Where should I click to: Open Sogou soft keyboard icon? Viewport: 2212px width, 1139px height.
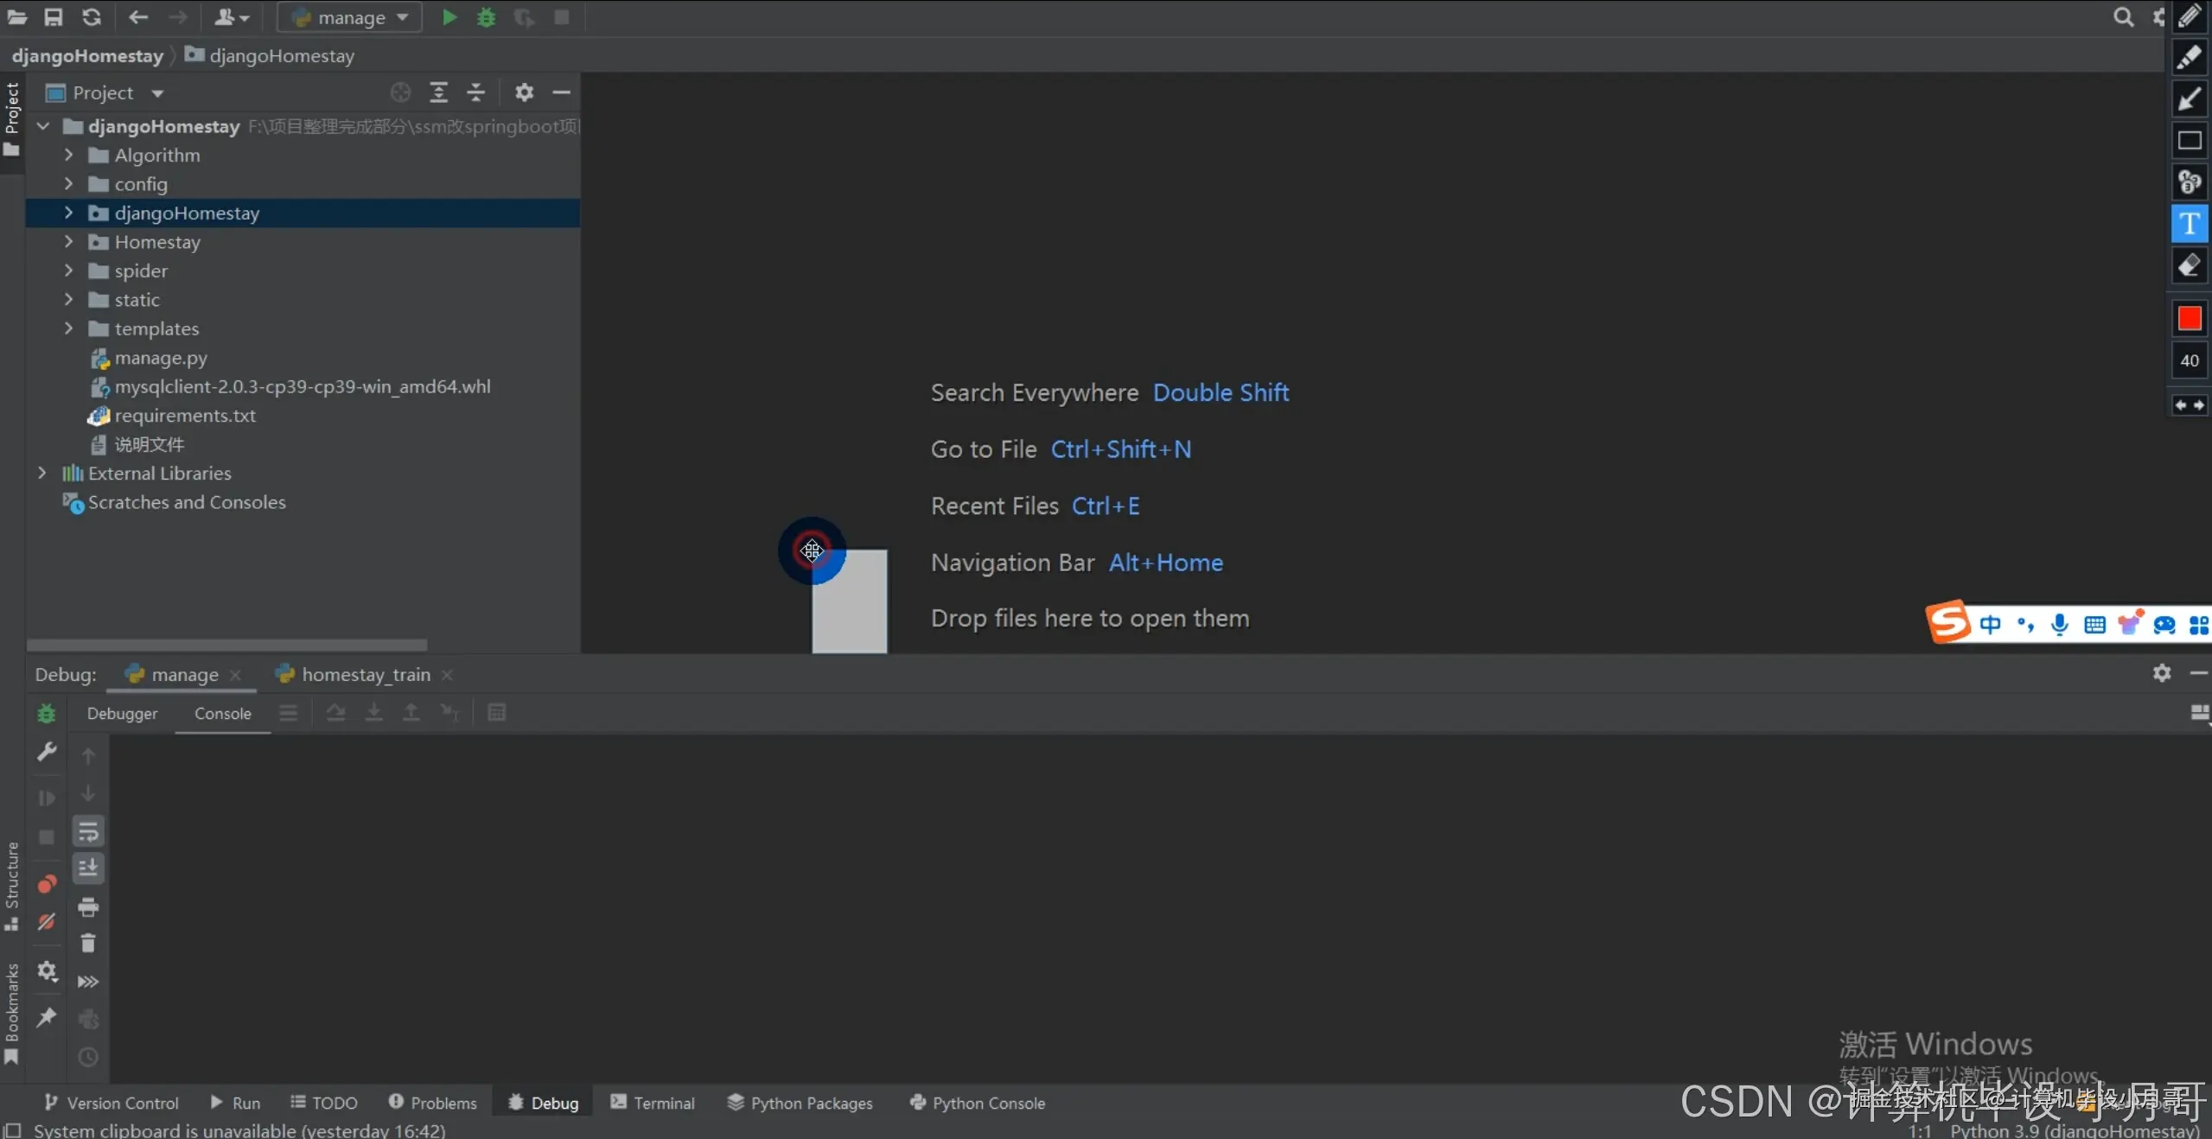(2095, 624)
